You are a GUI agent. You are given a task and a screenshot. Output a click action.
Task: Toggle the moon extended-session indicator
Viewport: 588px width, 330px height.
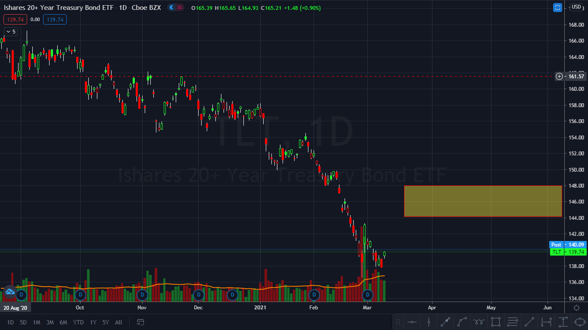[172, 8]
